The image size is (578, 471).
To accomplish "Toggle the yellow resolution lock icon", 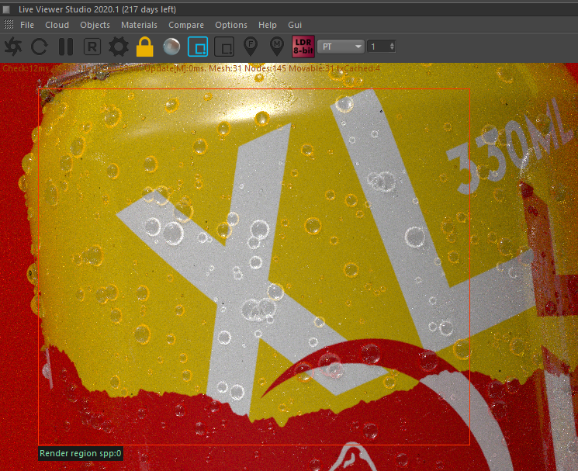I will click(144, 47).
